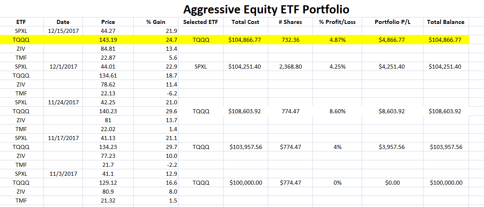Click the 4.87% profit cell
This screenshot has width=484, height=207.
coord(337,40)
